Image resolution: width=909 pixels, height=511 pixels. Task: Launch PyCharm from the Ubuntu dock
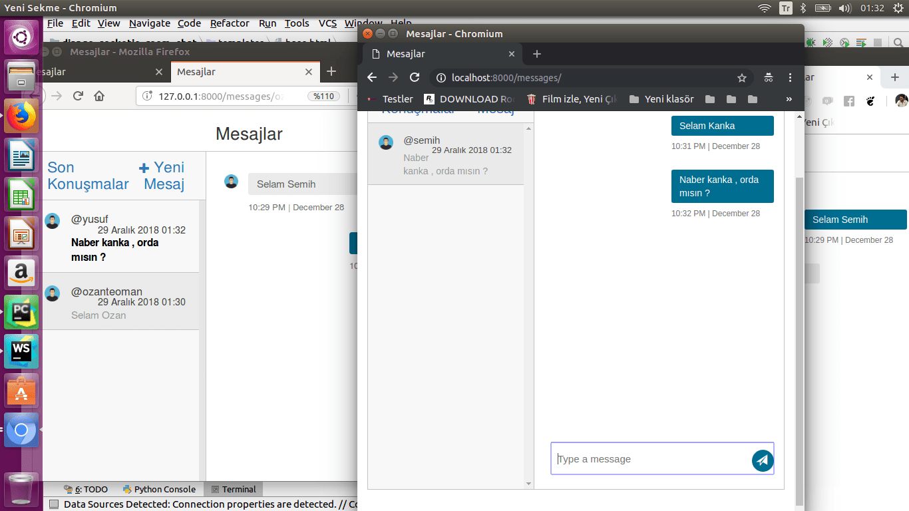click(21, 311)
